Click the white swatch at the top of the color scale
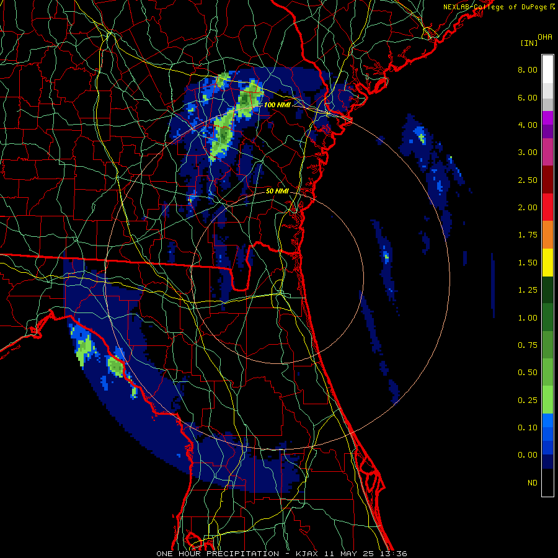This screenshot has width=558, height=558. (547, 69)
